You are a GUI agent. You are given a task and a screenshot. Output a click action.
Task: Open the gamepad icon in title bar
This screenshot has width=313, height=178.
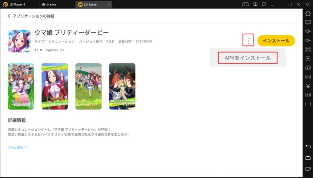click(245, 4)
